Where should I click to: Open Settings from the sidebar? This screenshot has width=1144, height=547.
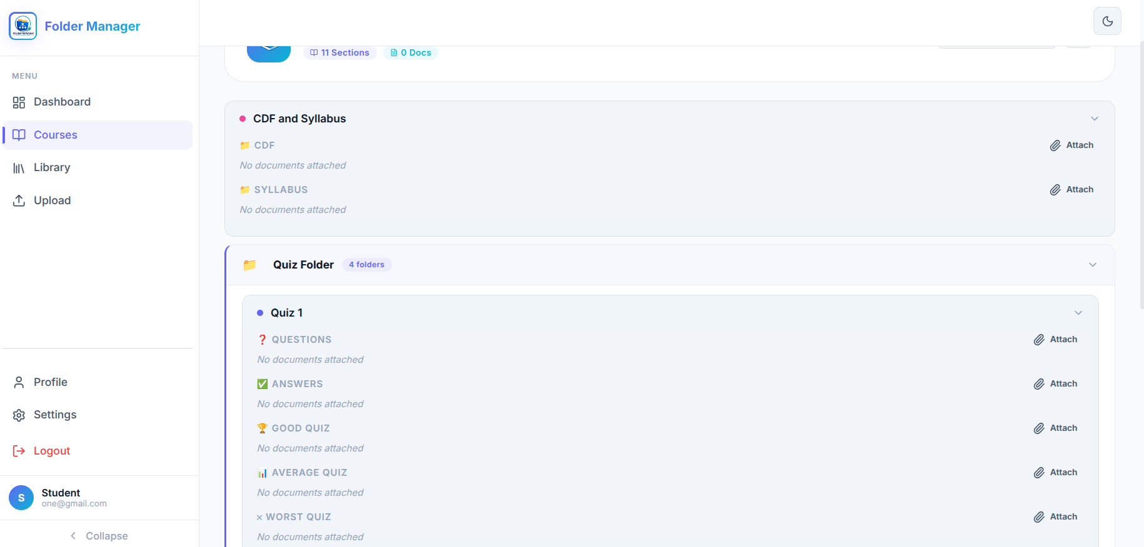coord(98,415)
